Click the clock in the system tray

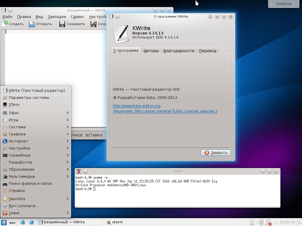pos(287,222)
